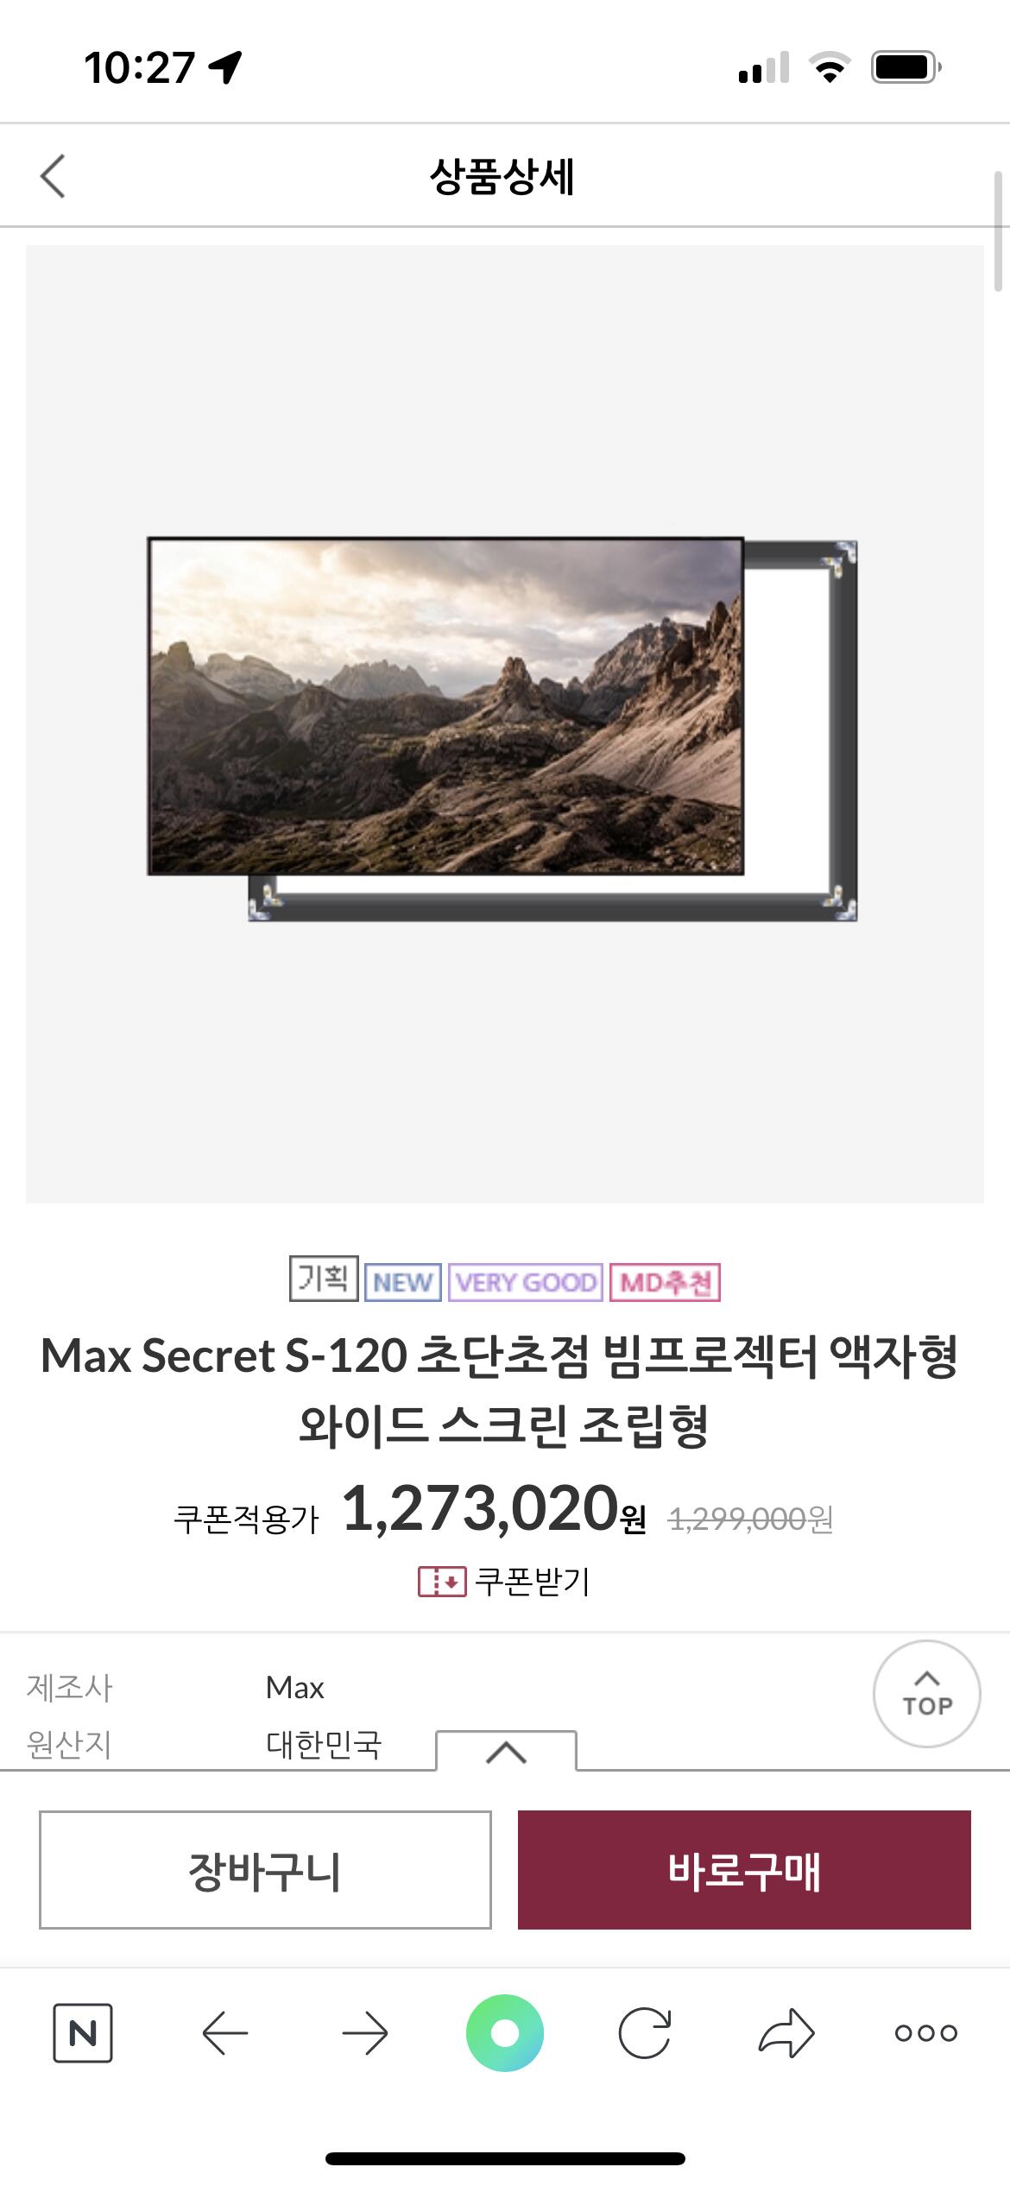The height and width of the screenshot is (2186, 1010).
Task: Click the page scrollbar on the right
Action: point(999,231)
